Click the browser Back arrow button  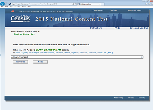click(3, 4)
